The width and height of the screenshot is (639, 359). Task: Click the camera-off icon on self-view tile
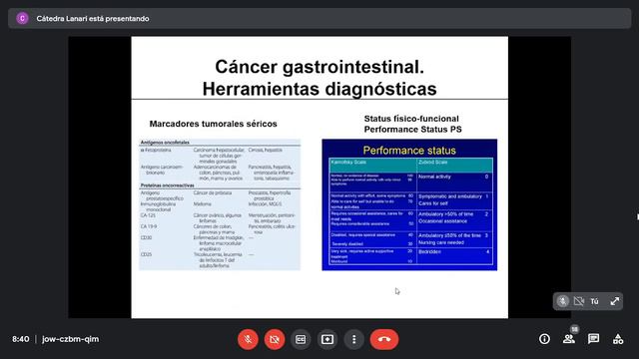click(x=579, y=301)
